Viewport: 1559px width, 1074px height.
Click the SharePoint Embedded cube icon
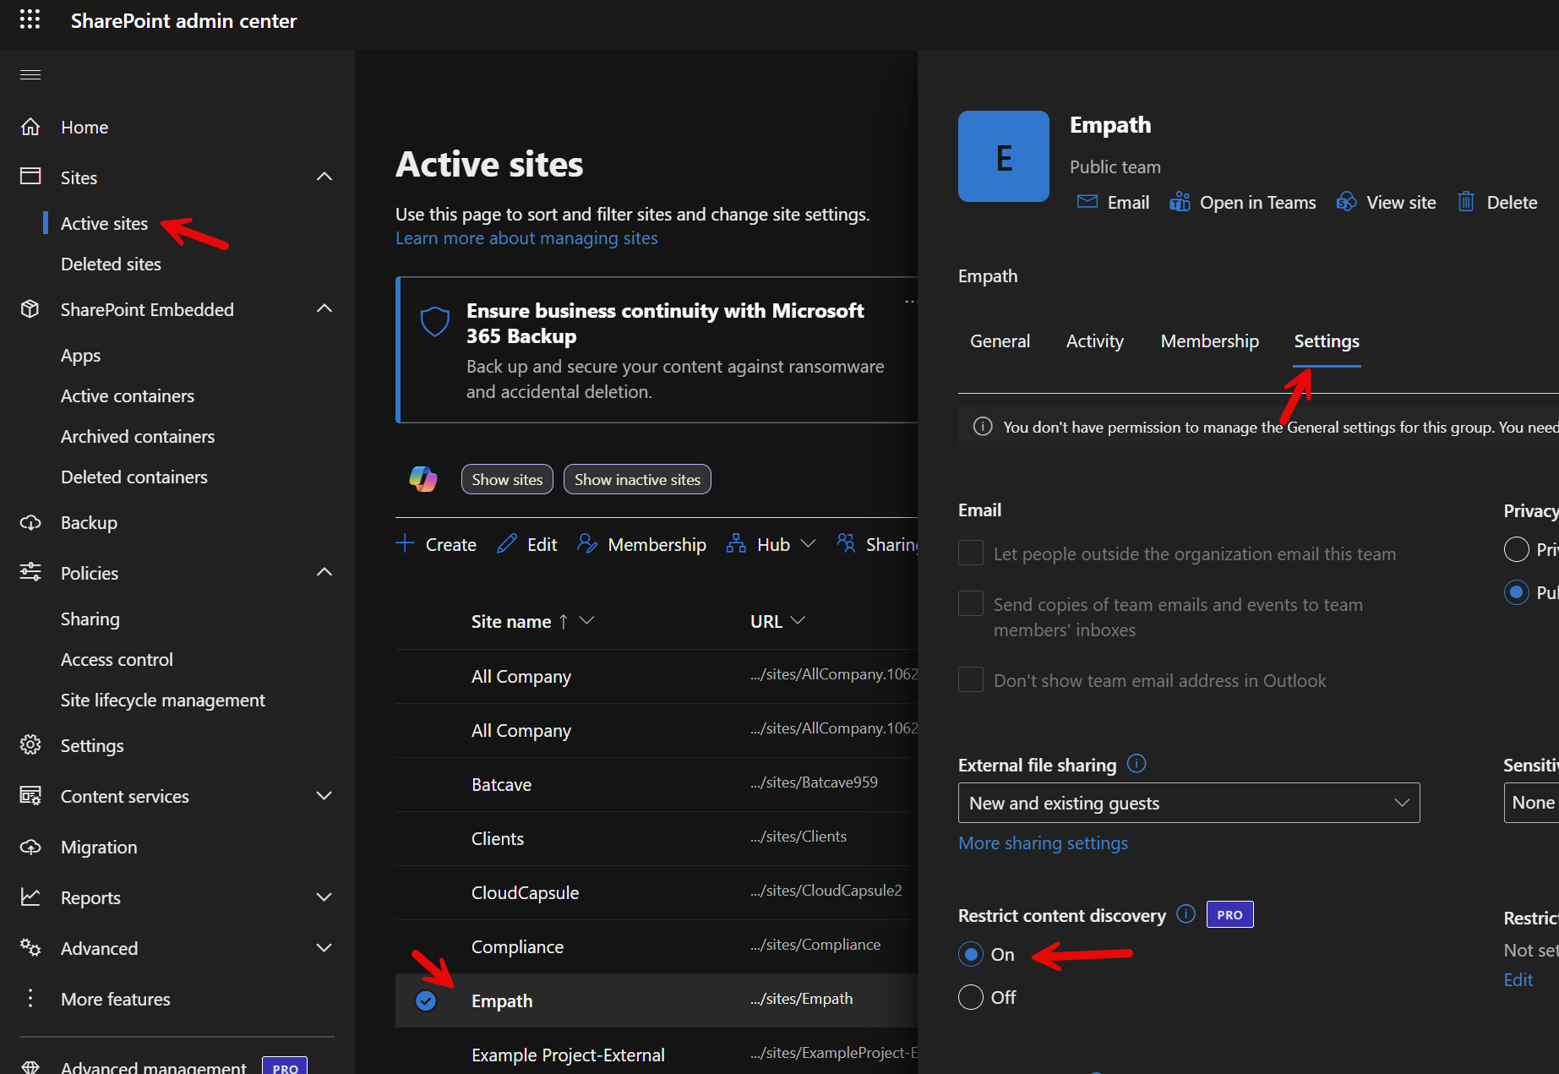(30, 309)
